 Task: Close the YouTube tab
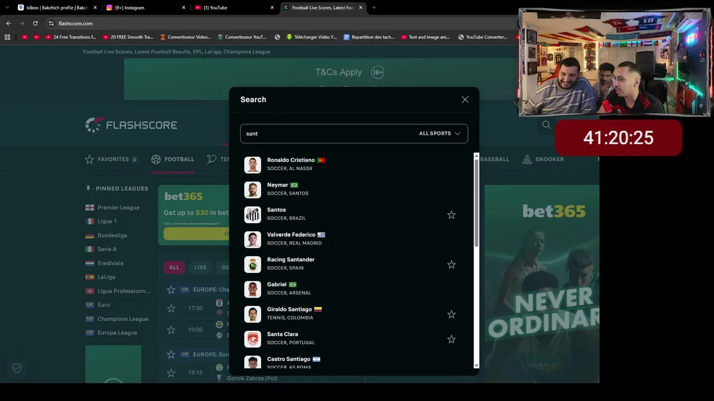tap(272, 8)
